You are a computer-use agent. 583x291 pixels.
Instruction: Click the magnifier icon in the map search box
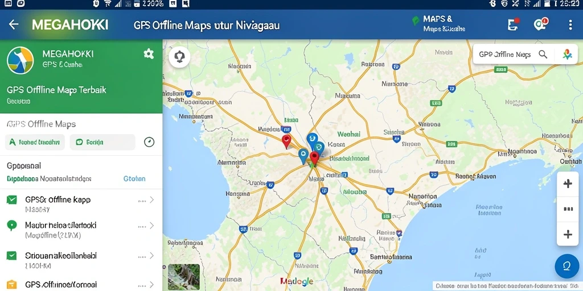tap(543, 55)
